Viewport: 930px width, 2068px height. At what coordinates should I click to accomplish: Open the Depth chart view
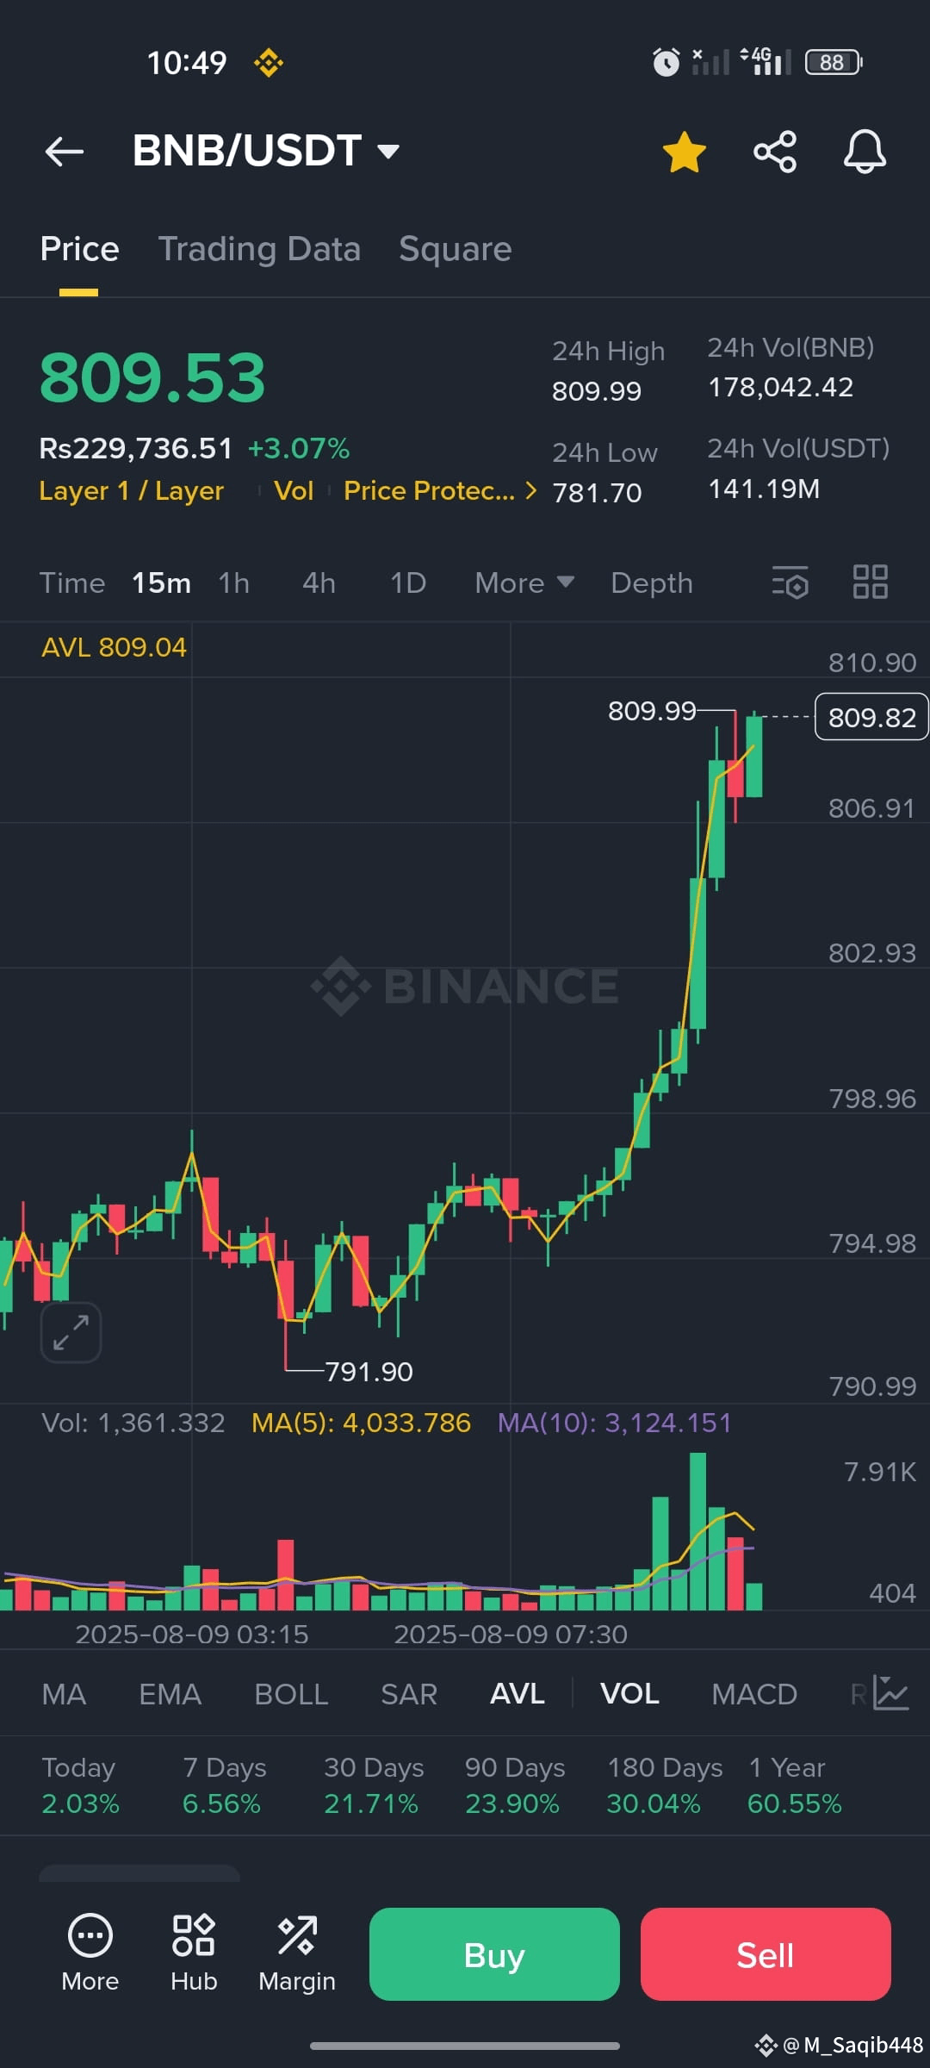[x=652, y=583]
